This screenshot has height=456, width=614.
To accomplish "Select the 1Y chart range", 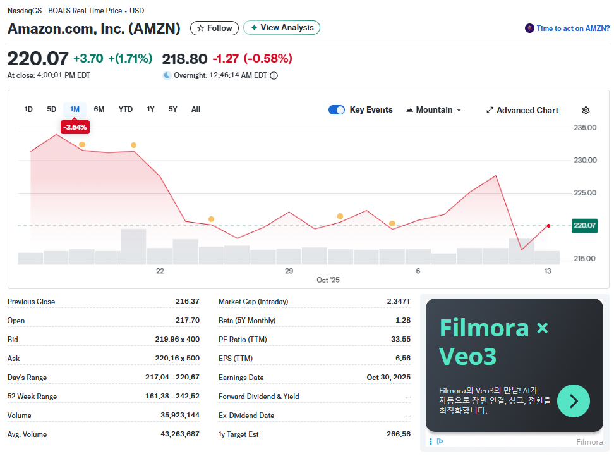I will 151,109.
